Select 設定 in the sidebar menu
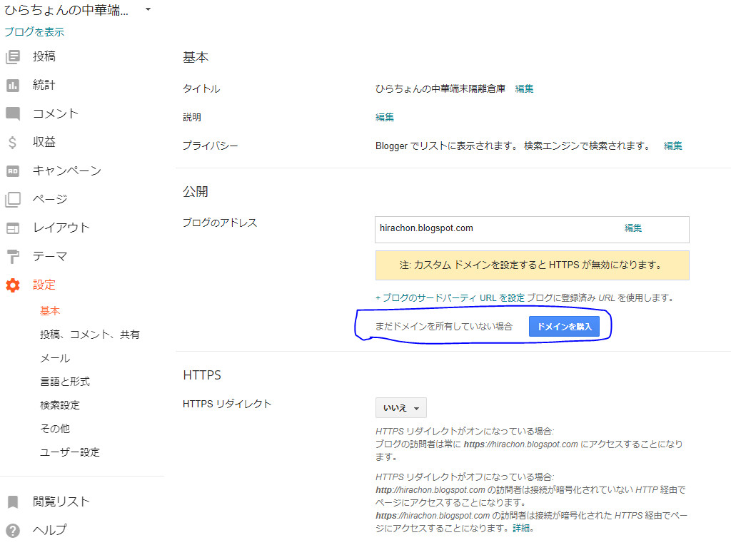 [44, 285]
